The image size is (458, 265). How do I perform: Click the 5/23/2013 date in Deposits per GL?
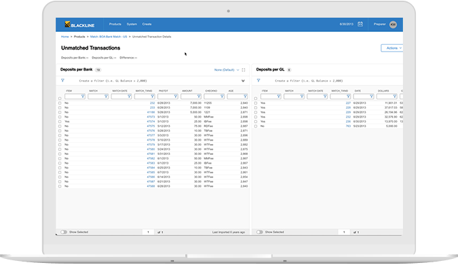tap(359, 126)
